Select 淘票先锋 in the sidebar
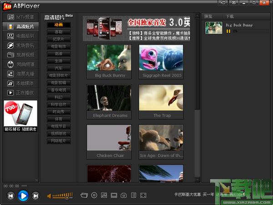273x205 pixels. 21,74
